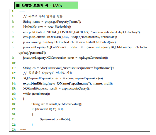
Task: Click line number '23:'
Action: (13, 130)
